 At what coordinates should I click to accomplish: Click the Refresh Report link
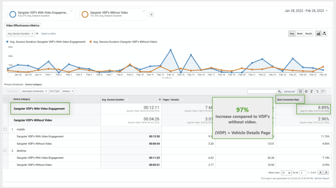[x=322, y=179]
